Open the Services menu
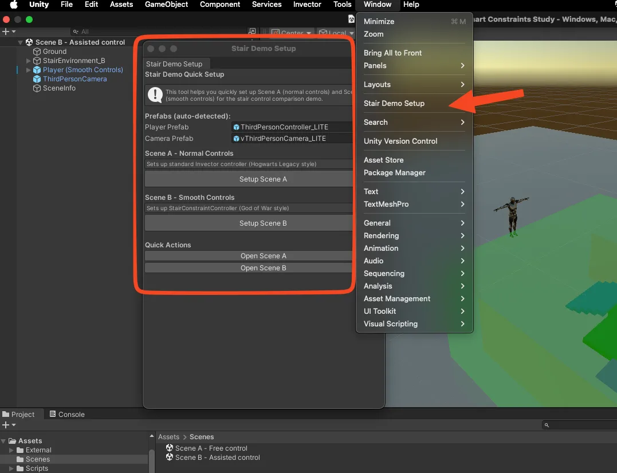 click(x=267, y=5)
